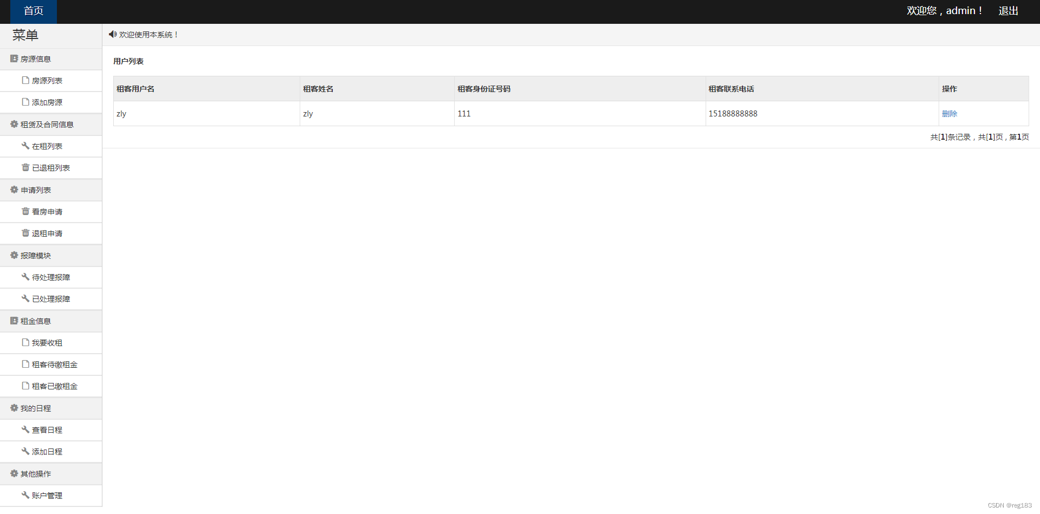The width and height of the screenshot is (1040, 514).
Task: Open 房源列表 from the sidebar
Action: pyautogui.click(x=51, y=81)
